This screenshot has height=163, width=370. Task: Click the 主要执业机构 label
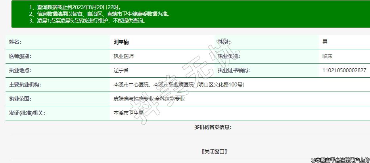point(25,84)
